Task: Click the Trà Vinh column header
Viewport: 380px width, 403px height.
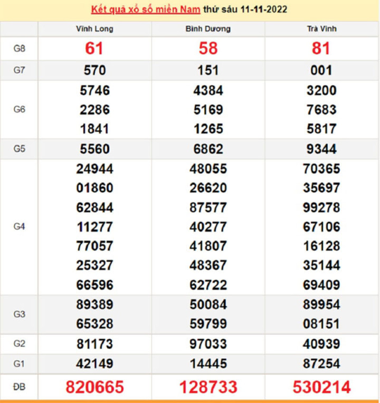Action: tap(321, 29)
